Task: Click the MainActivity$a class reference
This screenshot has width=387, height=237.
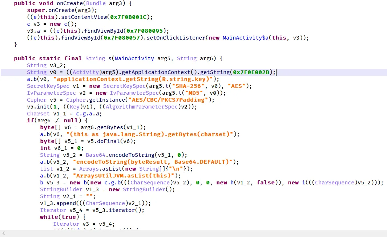Action: coord(246,38)
